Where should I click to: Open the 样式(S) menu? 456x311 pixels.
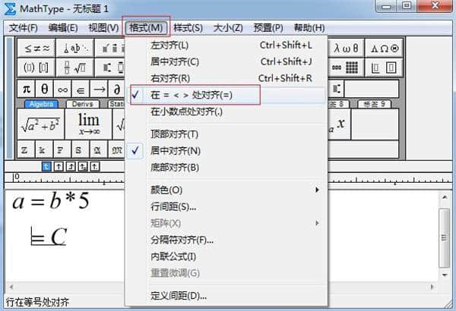click(188, 28)
